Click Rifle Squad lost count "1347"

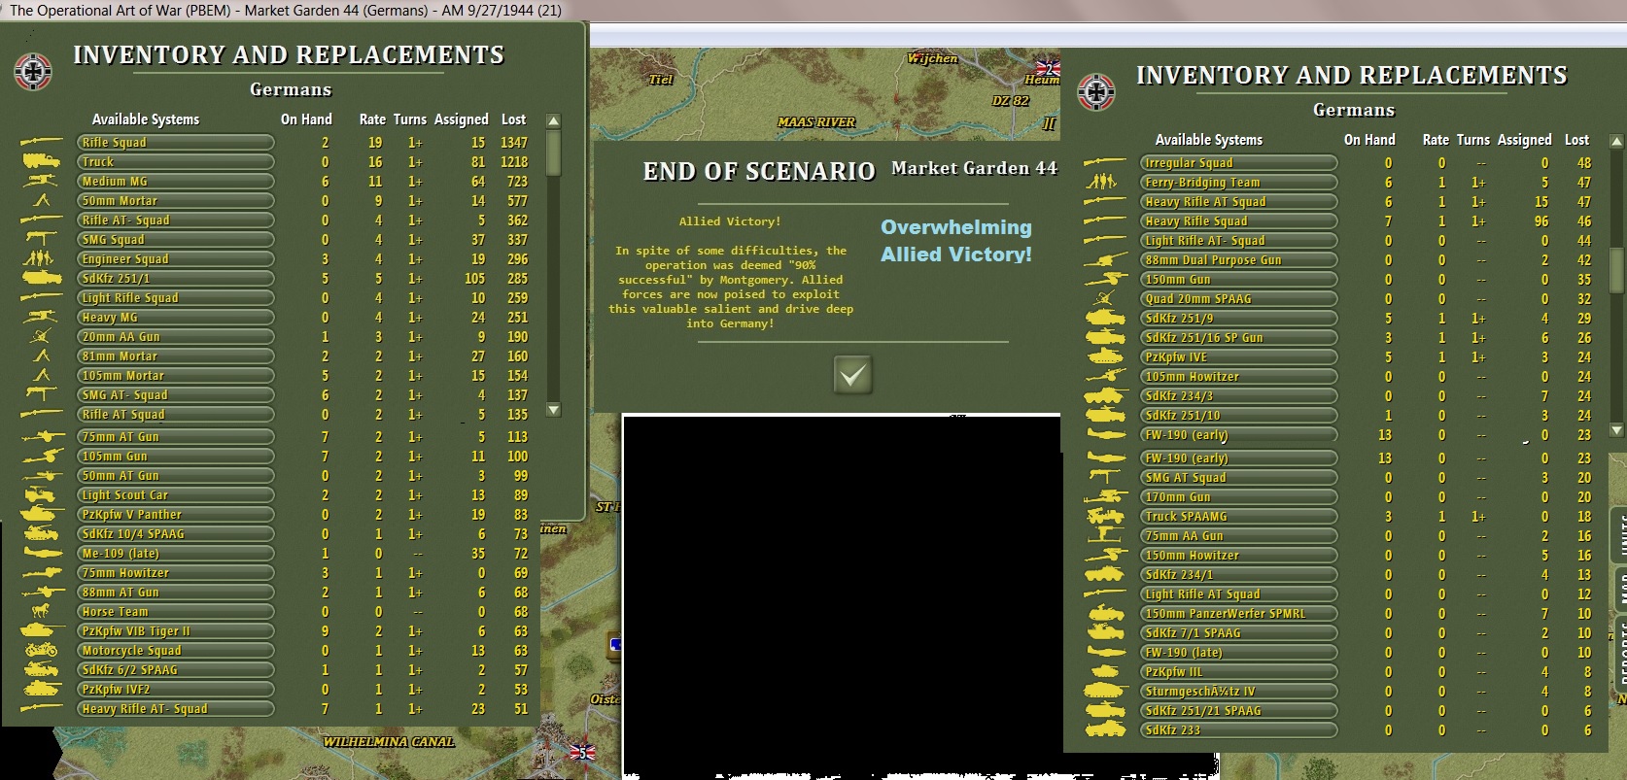514,143
